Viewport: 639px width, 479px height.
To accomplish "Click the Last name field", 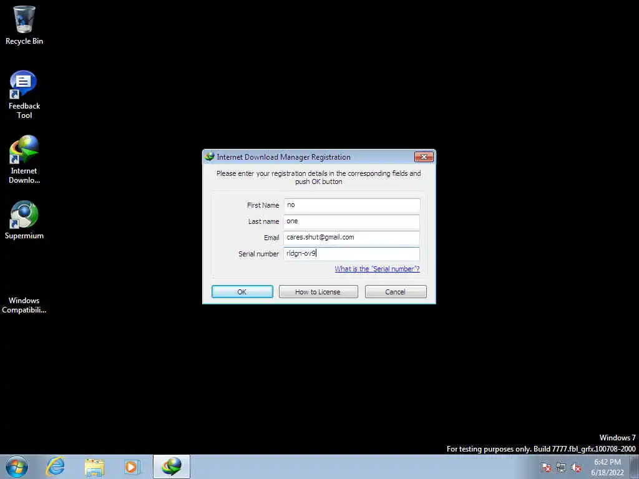I will coord(352,221).
